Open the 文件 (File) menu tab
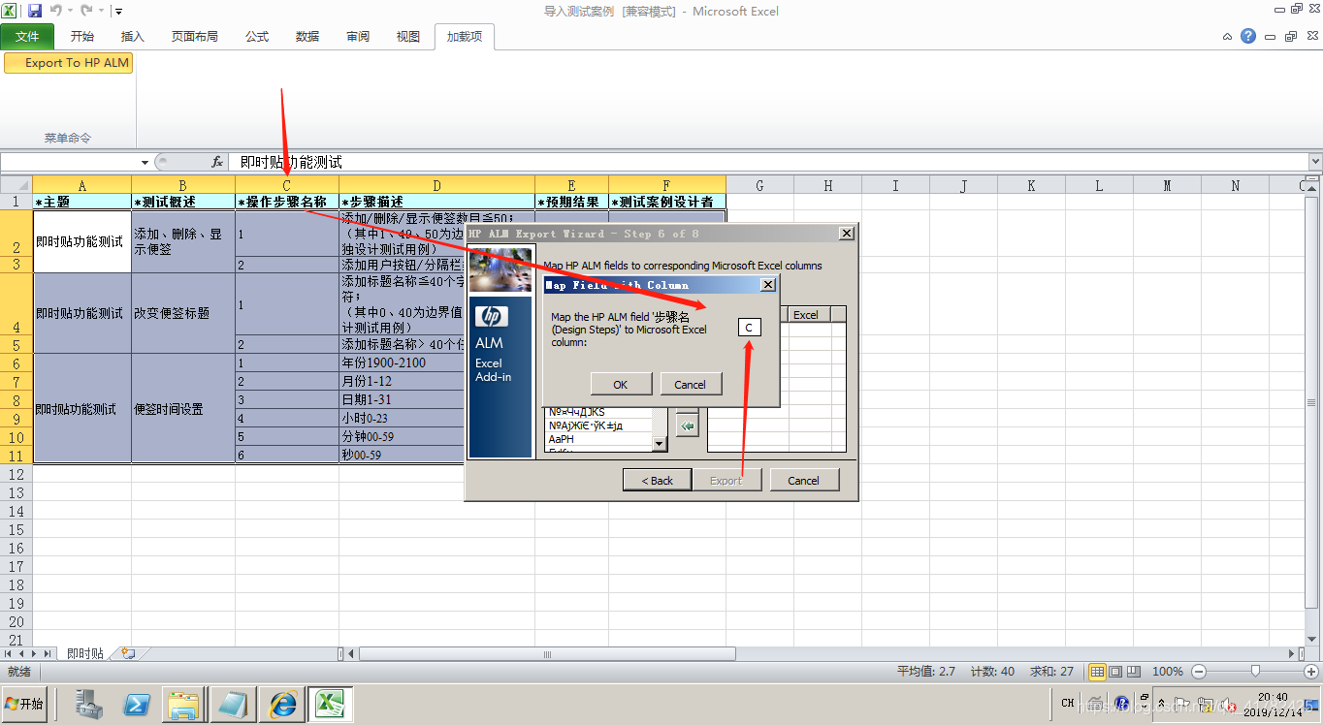 click(27, 37)
